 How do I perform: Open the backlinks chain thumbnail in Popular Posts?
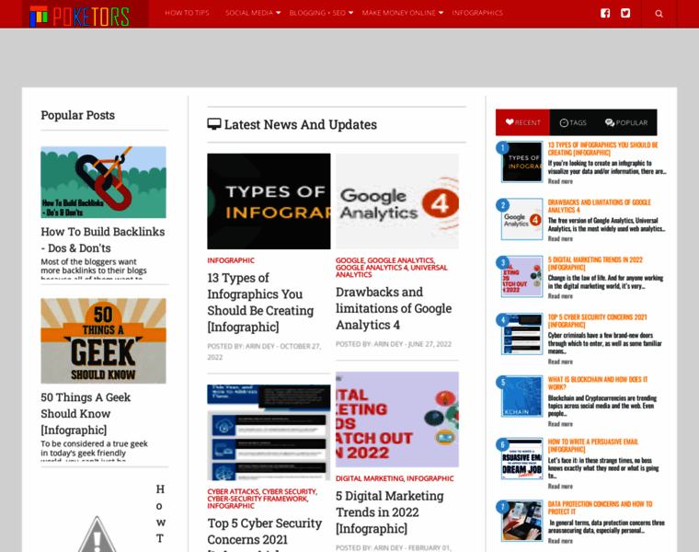click(103, 182)
